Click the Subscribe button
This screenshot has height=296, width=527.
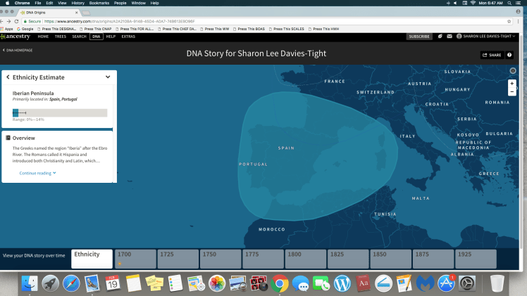point(419,36)
